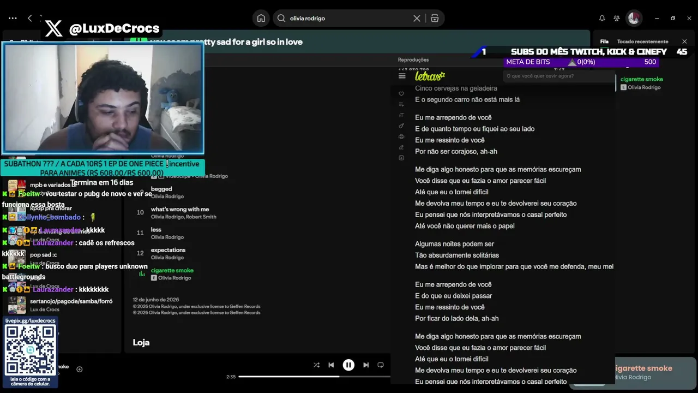Open the Friend Activity icon
The image size is (698, 393).
[616, 18]
